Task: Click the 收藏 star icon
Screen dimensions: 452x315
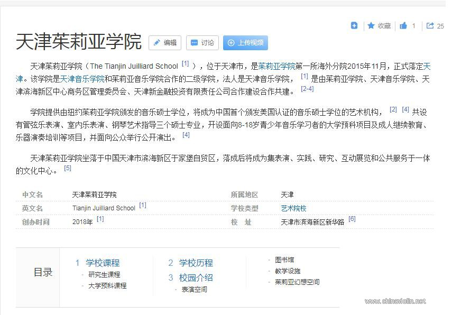Action: click(x=371, y=26)
